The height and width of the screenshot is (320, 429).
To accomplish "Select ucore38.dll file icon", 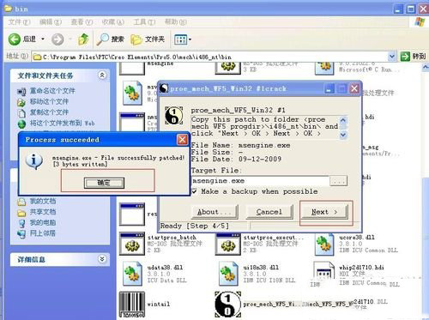I will coord(324,245).
